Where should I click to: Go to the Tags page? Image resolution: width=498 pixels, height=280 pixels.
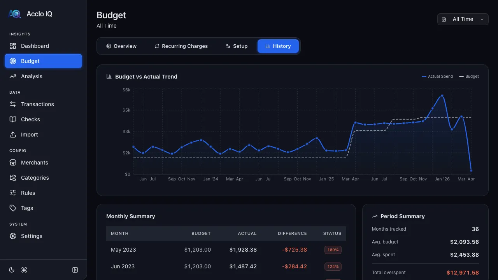coord(43,208)
